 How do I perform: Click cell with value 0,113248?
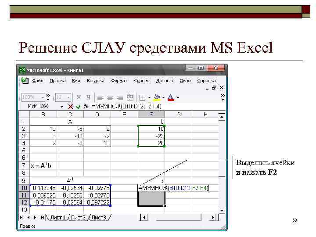point(43,188)
